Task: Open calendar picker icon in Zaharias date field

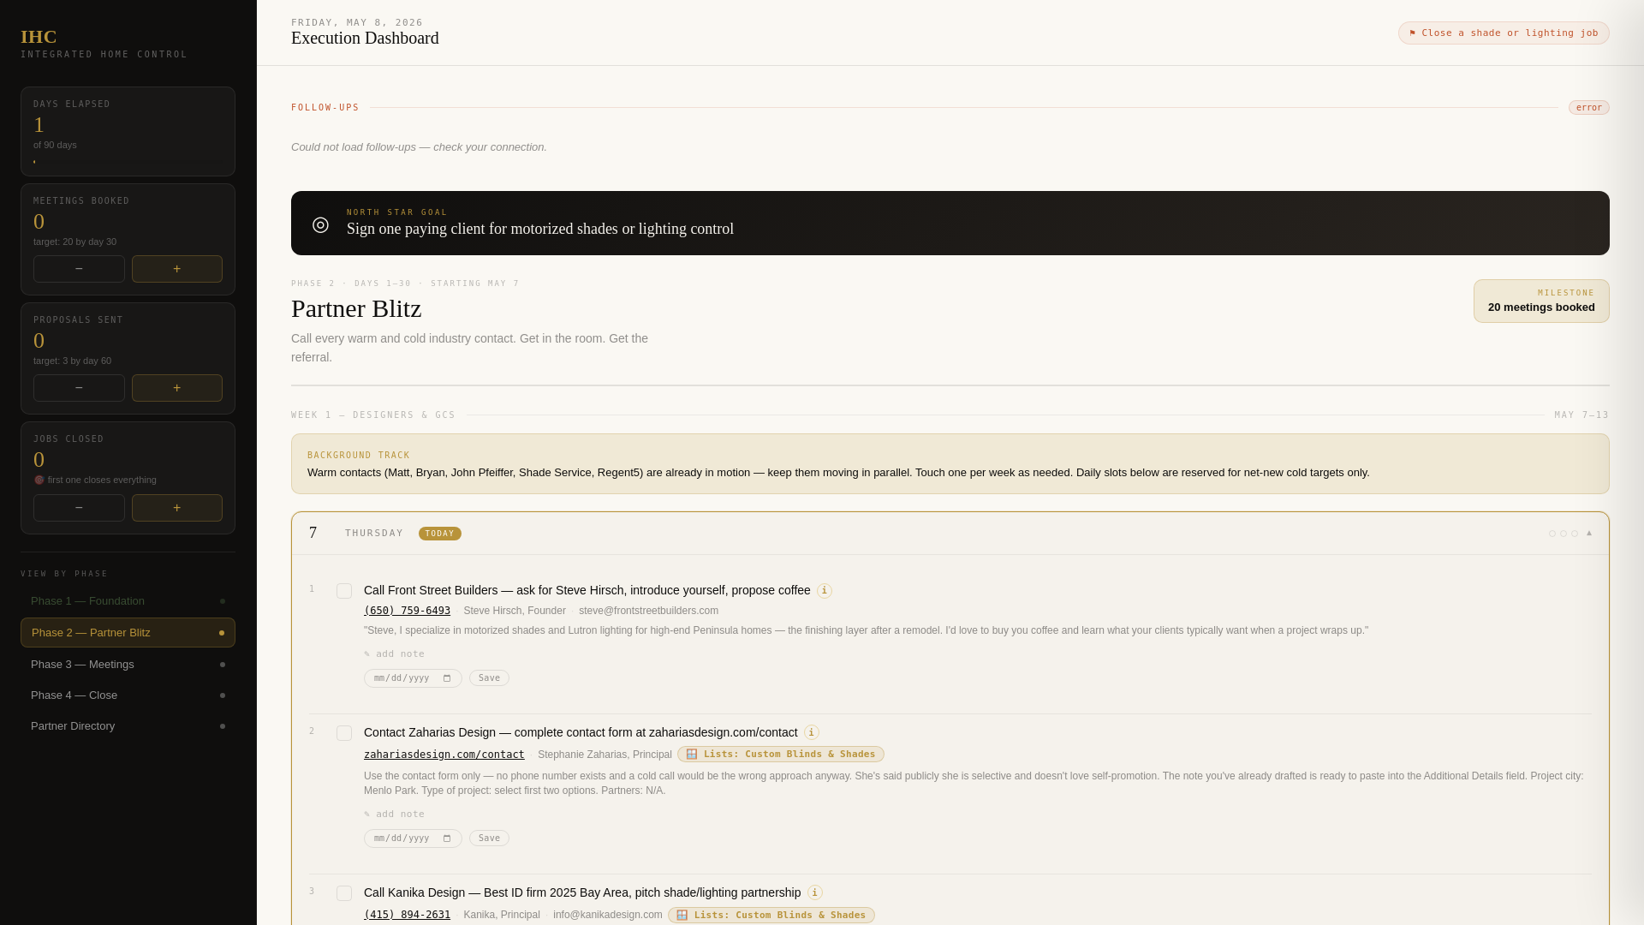Action: (447, 838)
